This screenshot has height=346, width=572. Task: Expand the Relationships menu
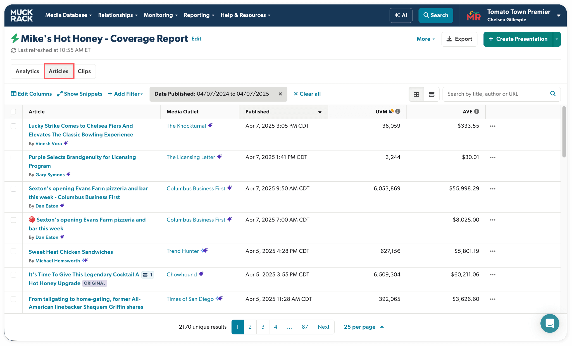(x=118, y=15)
